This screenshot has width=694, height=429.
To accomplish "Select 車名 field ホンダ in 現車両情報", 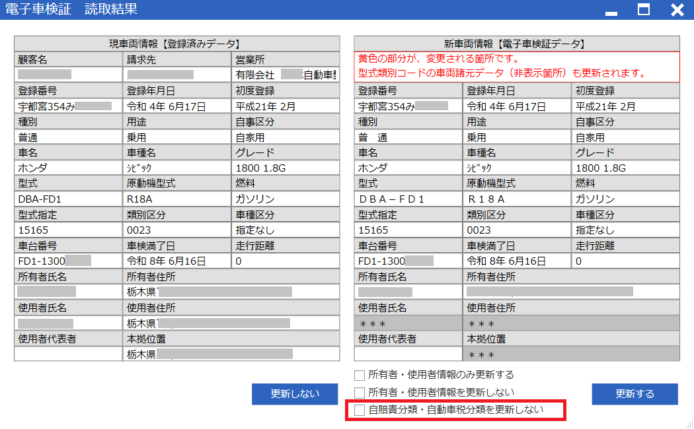I will [69, 168].
